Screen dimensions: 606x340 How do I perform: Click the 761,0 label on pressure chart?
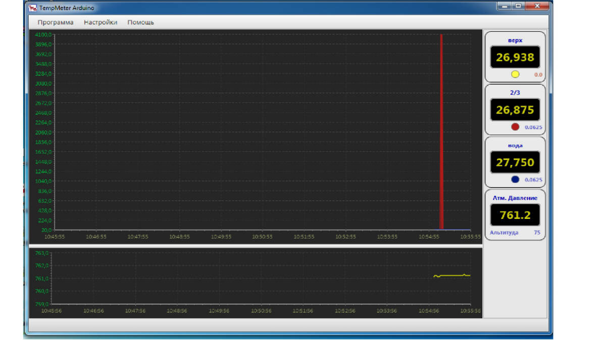point(41,278)
